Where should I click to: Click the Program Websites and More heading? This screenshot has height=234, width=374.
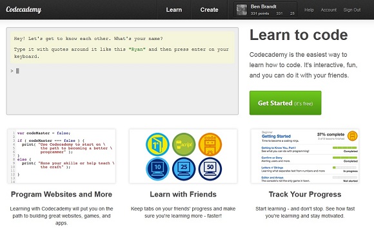[61, 195]
